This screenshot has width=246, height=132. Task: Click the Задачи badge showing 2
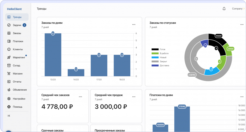[24, 25]
